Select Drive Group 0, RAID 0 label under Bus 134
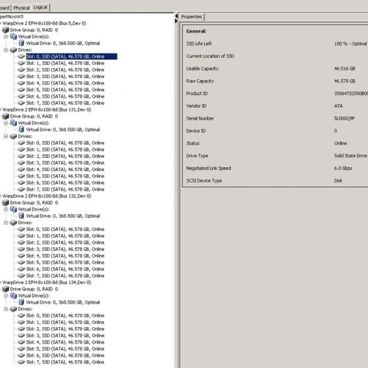 point(34,289)
